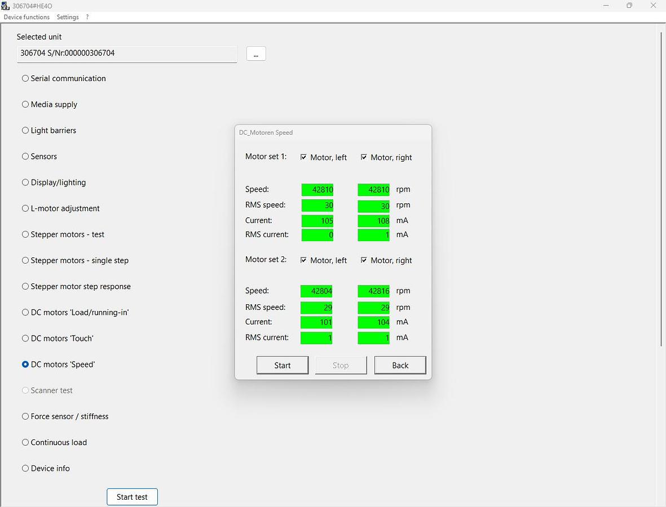
Task: Click the Selected unit serial number field
Action: 127,54
